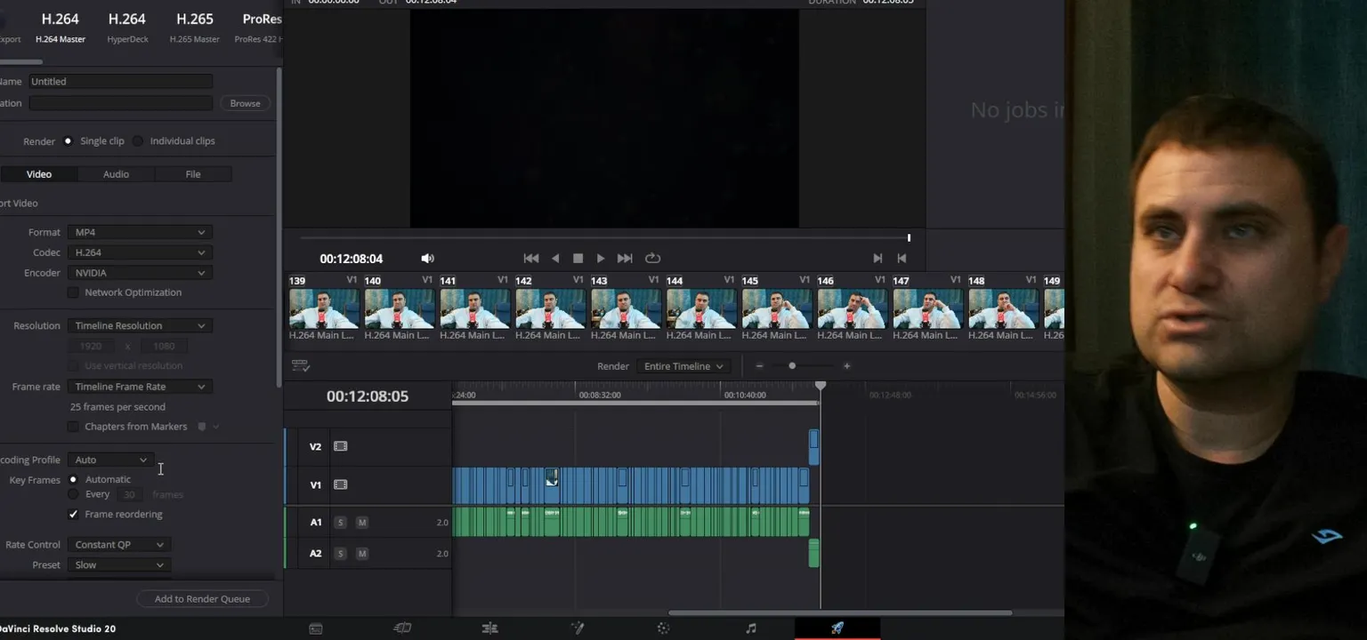Open the timeline view options icon
Viewport: 1367px width, 640px height.
click(301, 366)
